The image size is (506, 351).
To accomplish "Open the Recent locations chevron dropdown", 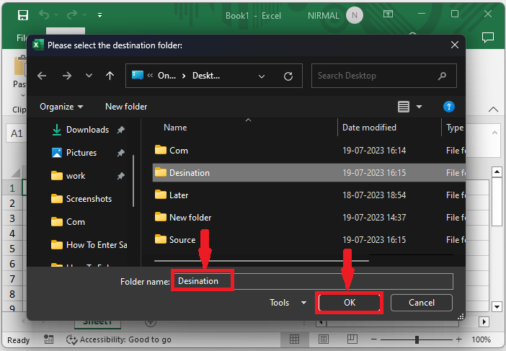I will point(89,76).
